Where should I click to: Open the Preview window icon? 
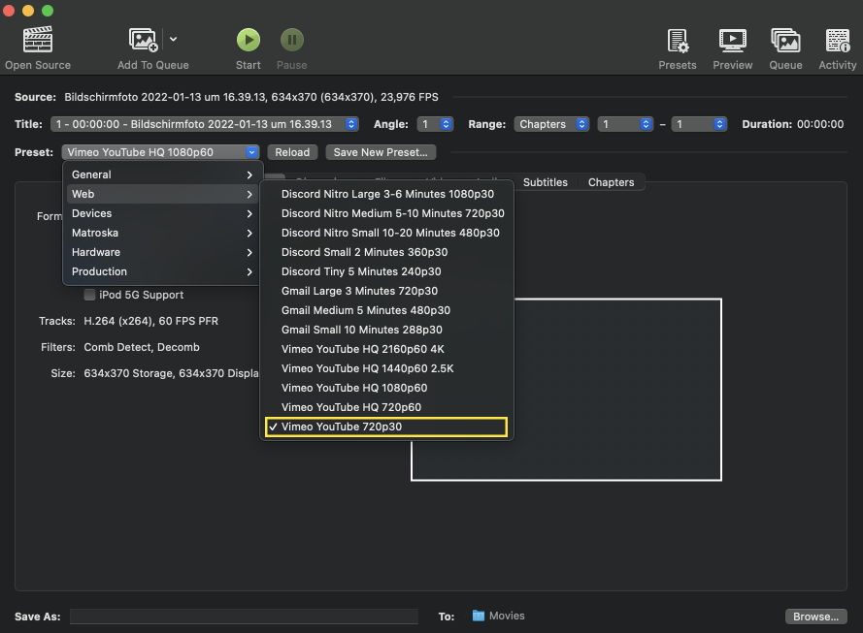(733, 41)
